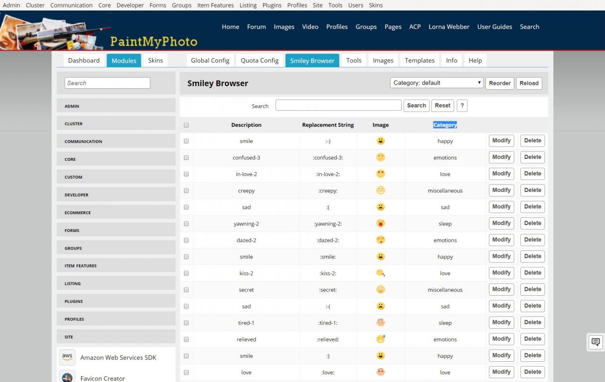
Task: Click the PaintMyPhoto logo banner
Action: point(99,32)
